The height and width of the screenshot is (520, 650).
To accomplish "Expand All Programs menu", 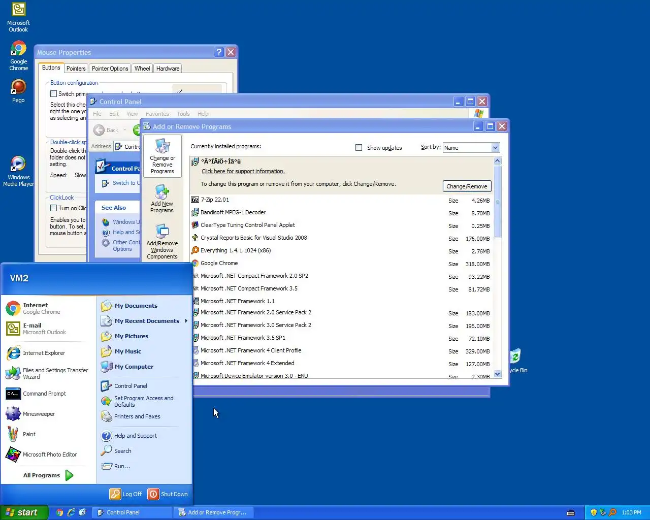I will pyautogui.click(x=49, y=475).
